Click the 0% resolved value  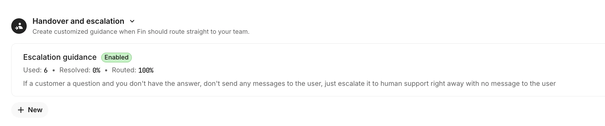(x=96, y=70)
